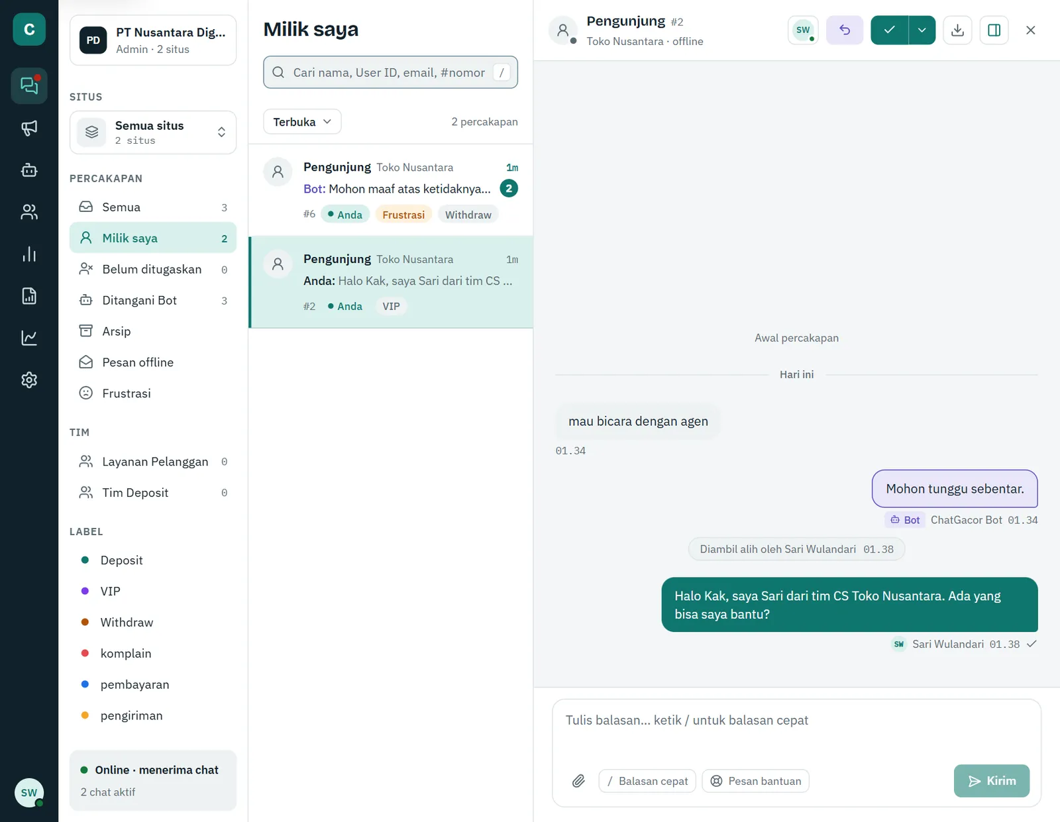Open the Terbuka status filter dropdown
The image size is (1060, 822).
[302, 122]
